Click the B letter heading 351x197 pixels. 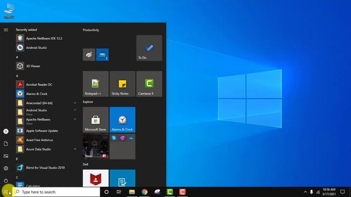(x=17, y=159)
